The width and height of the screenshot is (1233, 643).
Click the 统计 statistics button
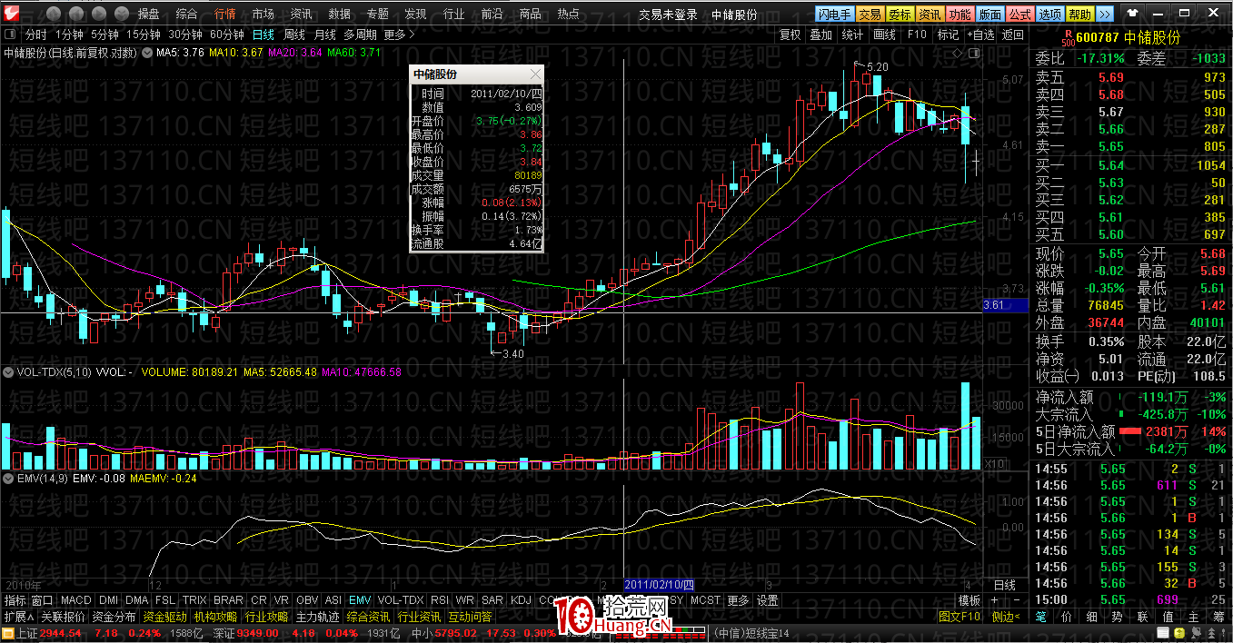pyautogui.click(x=852, y=35)
